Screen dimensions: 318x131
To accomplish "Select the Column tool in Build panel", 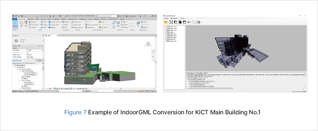I will [x=33, y=27].
